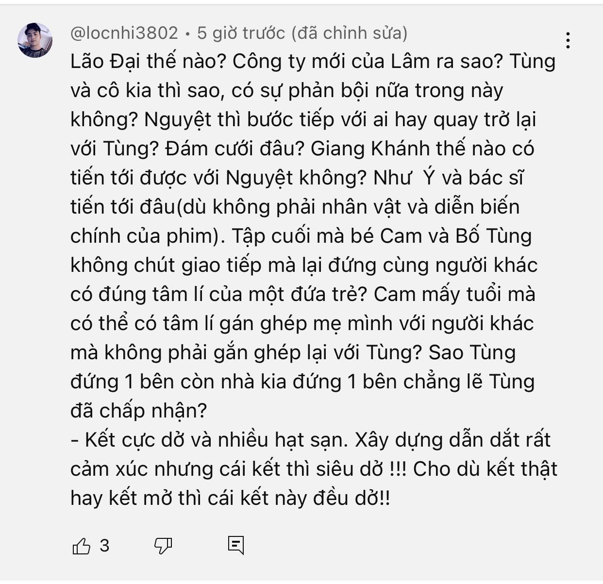This screenshot has width=603, height=584.
Task: Open replies using the comment reply icon
Action: pyautogui.click(x=236, y=546)
